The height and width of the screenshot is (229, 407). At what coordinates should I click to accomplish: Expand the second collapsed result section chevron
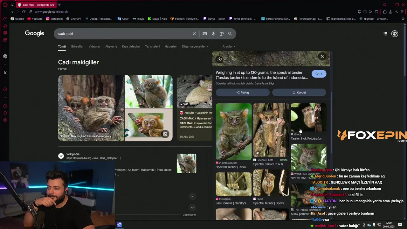[192, 207]
